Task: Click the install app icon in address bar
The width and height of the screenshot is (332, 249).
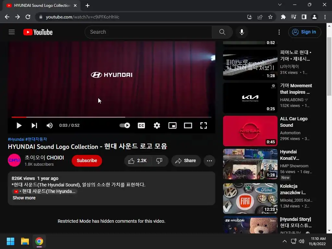Action: [250, 17]
